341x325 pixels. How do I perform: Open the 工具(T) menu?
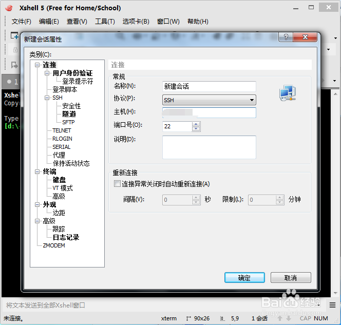tap(105, 22)
